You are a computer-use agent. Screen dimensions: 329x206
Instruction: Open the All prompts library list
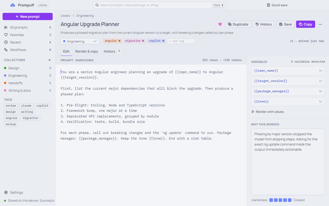(28, 27)
